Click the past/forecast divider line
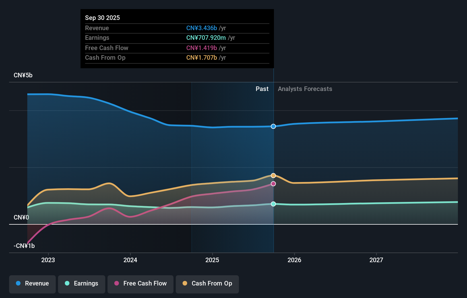The height and width of the screenshot is (298, 467). [x=273, y=159]
